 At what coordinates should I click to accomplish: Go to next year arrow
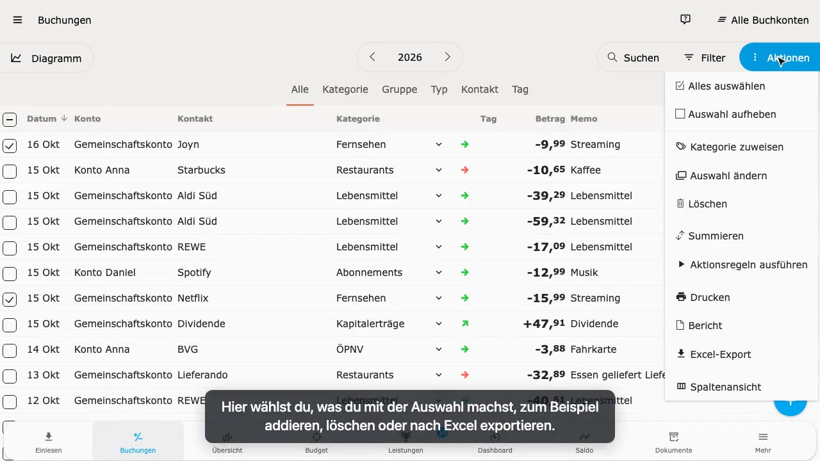(x=448, y=57)
